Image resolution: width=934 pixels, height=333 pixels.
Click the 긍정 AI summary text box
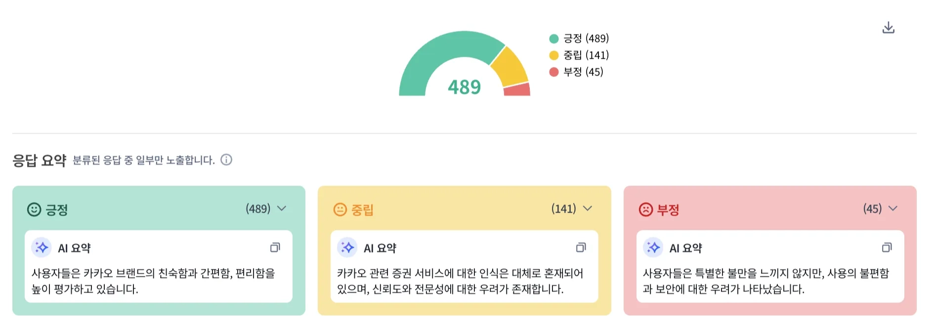pyautogui.click(x=158, y=281)
